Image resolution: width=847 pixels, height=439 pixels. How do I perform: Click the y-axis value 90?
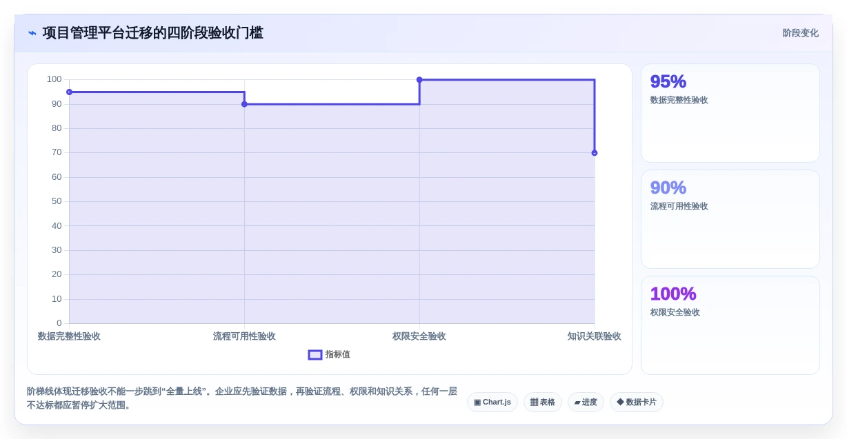(x=57, y=104)
